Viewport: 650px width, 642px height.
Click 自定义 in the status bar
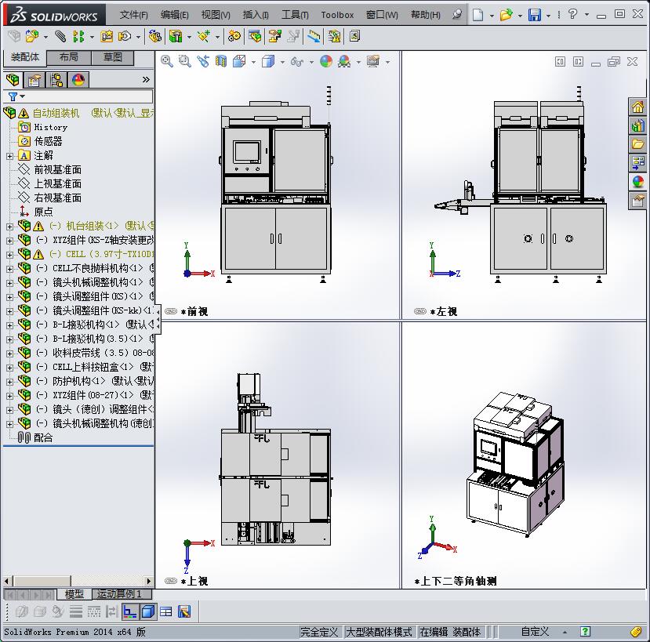(x=535, y=632)
